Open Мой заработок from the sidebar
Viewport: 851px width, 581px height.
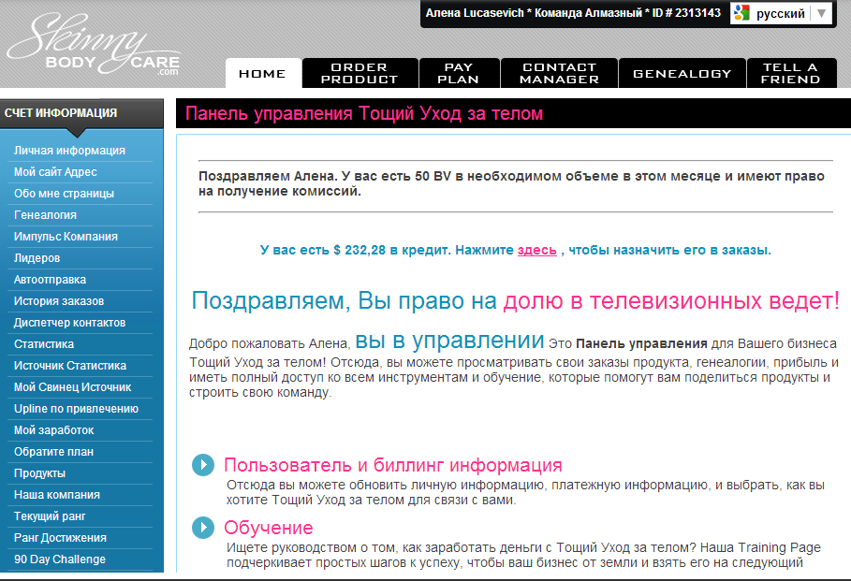click(54, 430)
